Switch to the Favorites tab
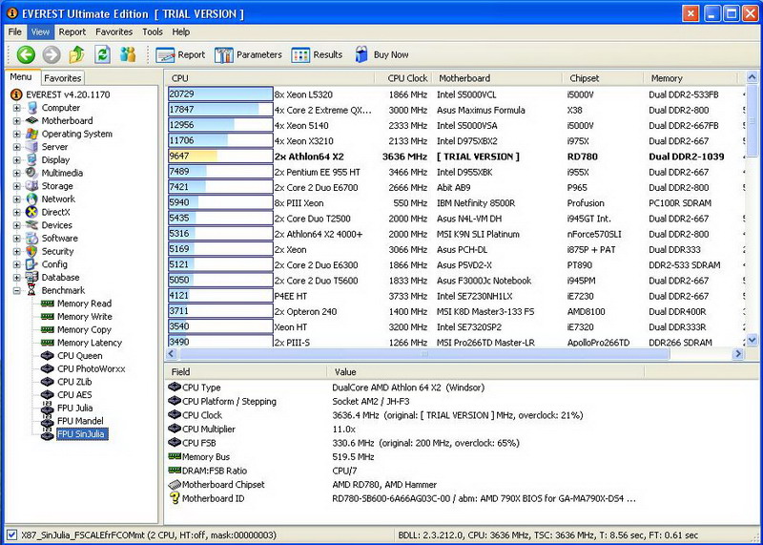The height and width of the screenshot is (545, 763). [63, 78]
